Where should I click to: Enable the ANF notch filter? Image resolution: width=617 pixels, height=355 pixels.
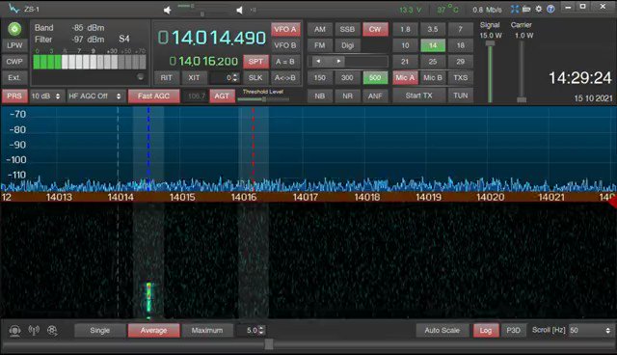click(375, 96)
